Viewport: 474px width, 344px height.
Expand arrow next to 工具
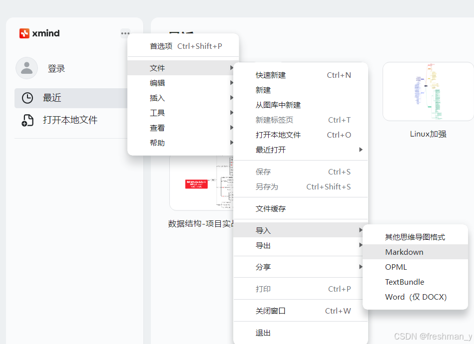tap(232, 113)
